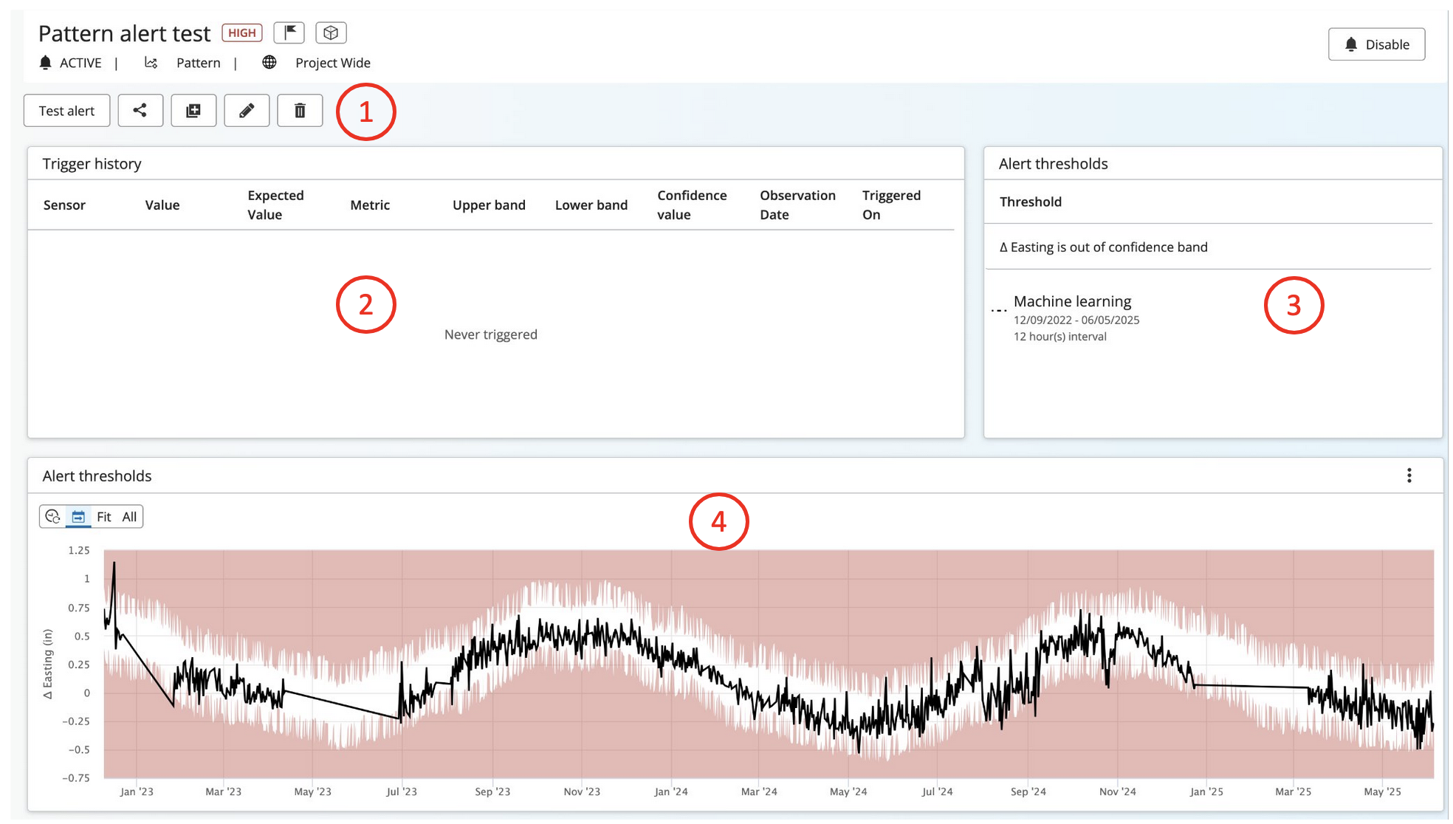
Task: Click the bell icon on the Disable button
Action: click(1351, 44)
